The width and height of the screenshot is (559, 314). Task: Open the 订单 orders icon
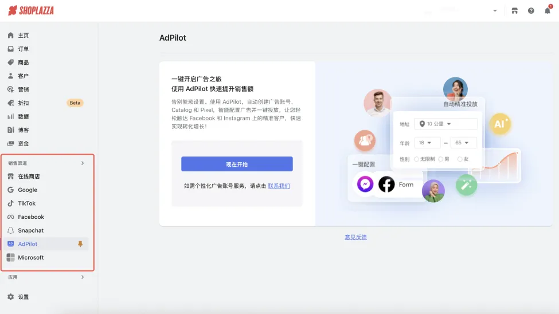click(x=11, y=49)
